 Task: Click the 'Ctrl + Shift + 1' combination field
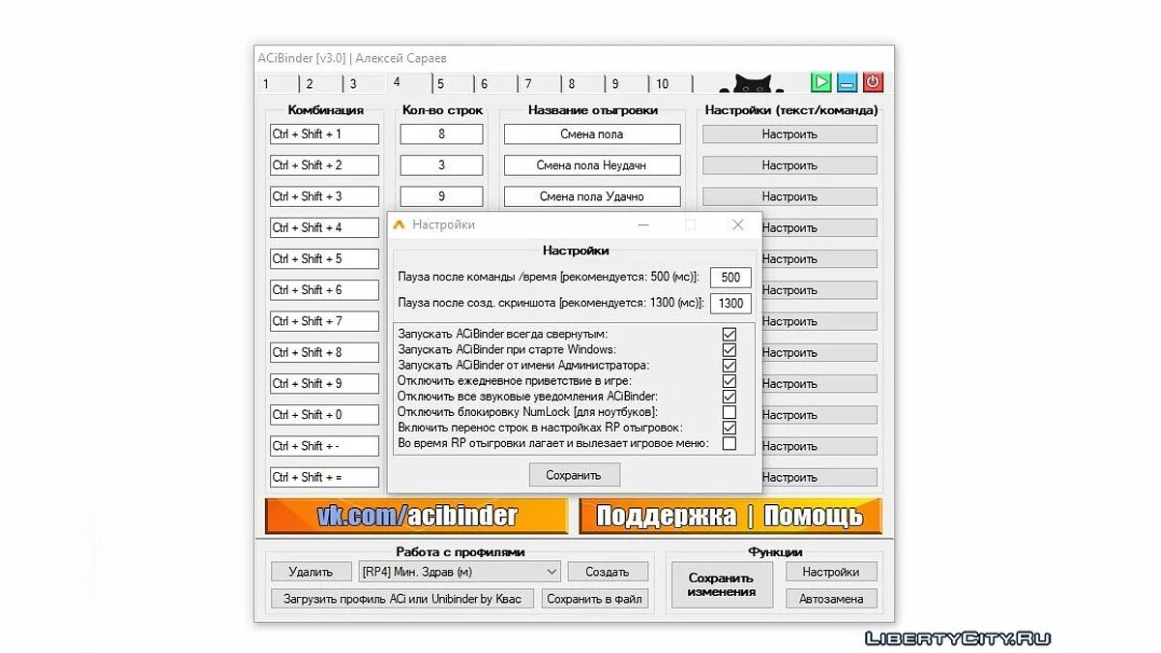324,134
